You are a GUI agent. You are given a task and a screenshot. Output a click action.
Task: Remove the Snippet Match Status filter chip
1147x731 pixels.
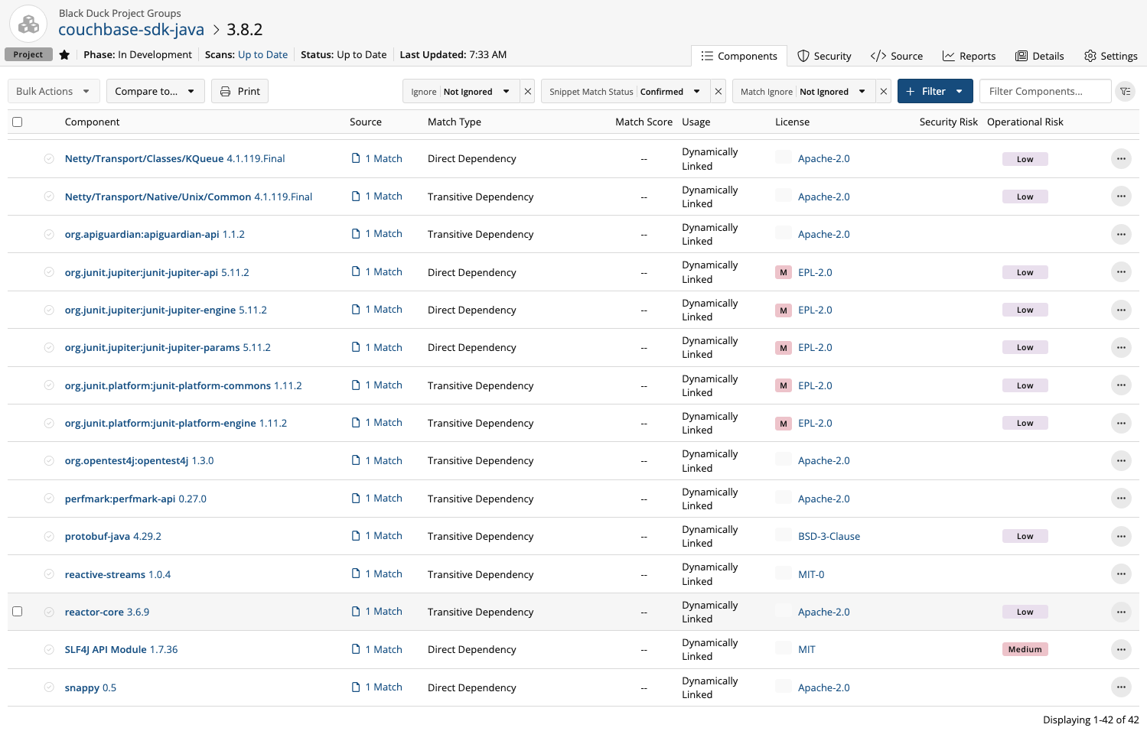pyautogui.click(x=718, y=92)
